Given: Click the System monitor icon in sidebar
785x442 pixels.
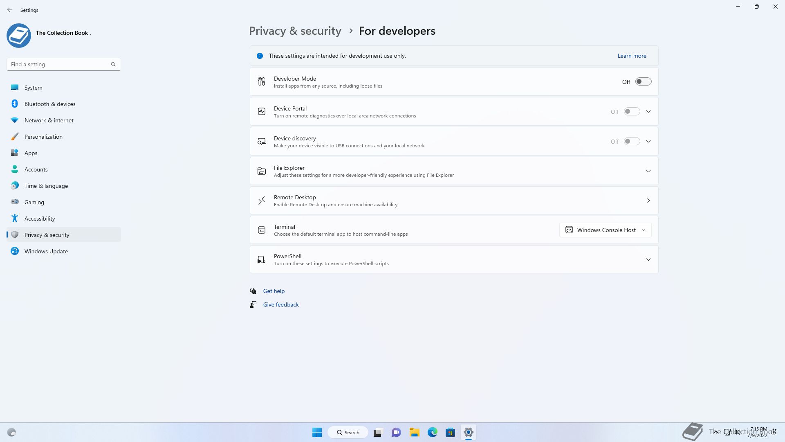Looking at the screenshot, I should [x=15, y=87].
